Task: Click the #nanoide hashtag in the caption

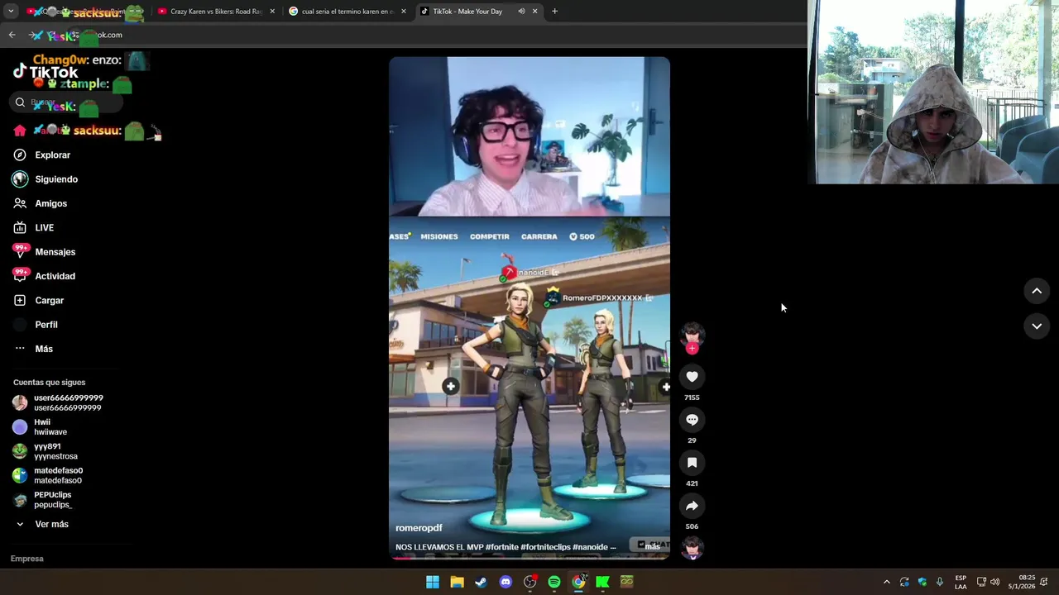Action: [x=590, y=547]
